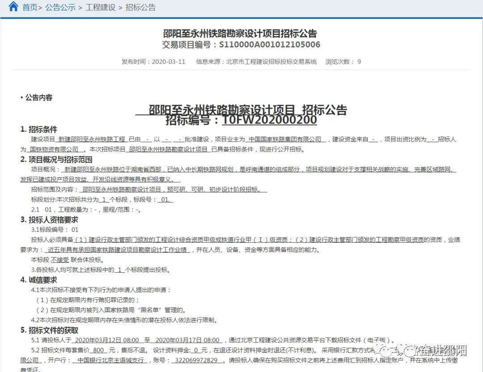Click the page title 邵阳至永州铁路勘察设计项目招标公告
483x372 pixels.
(x=240, y=33)
